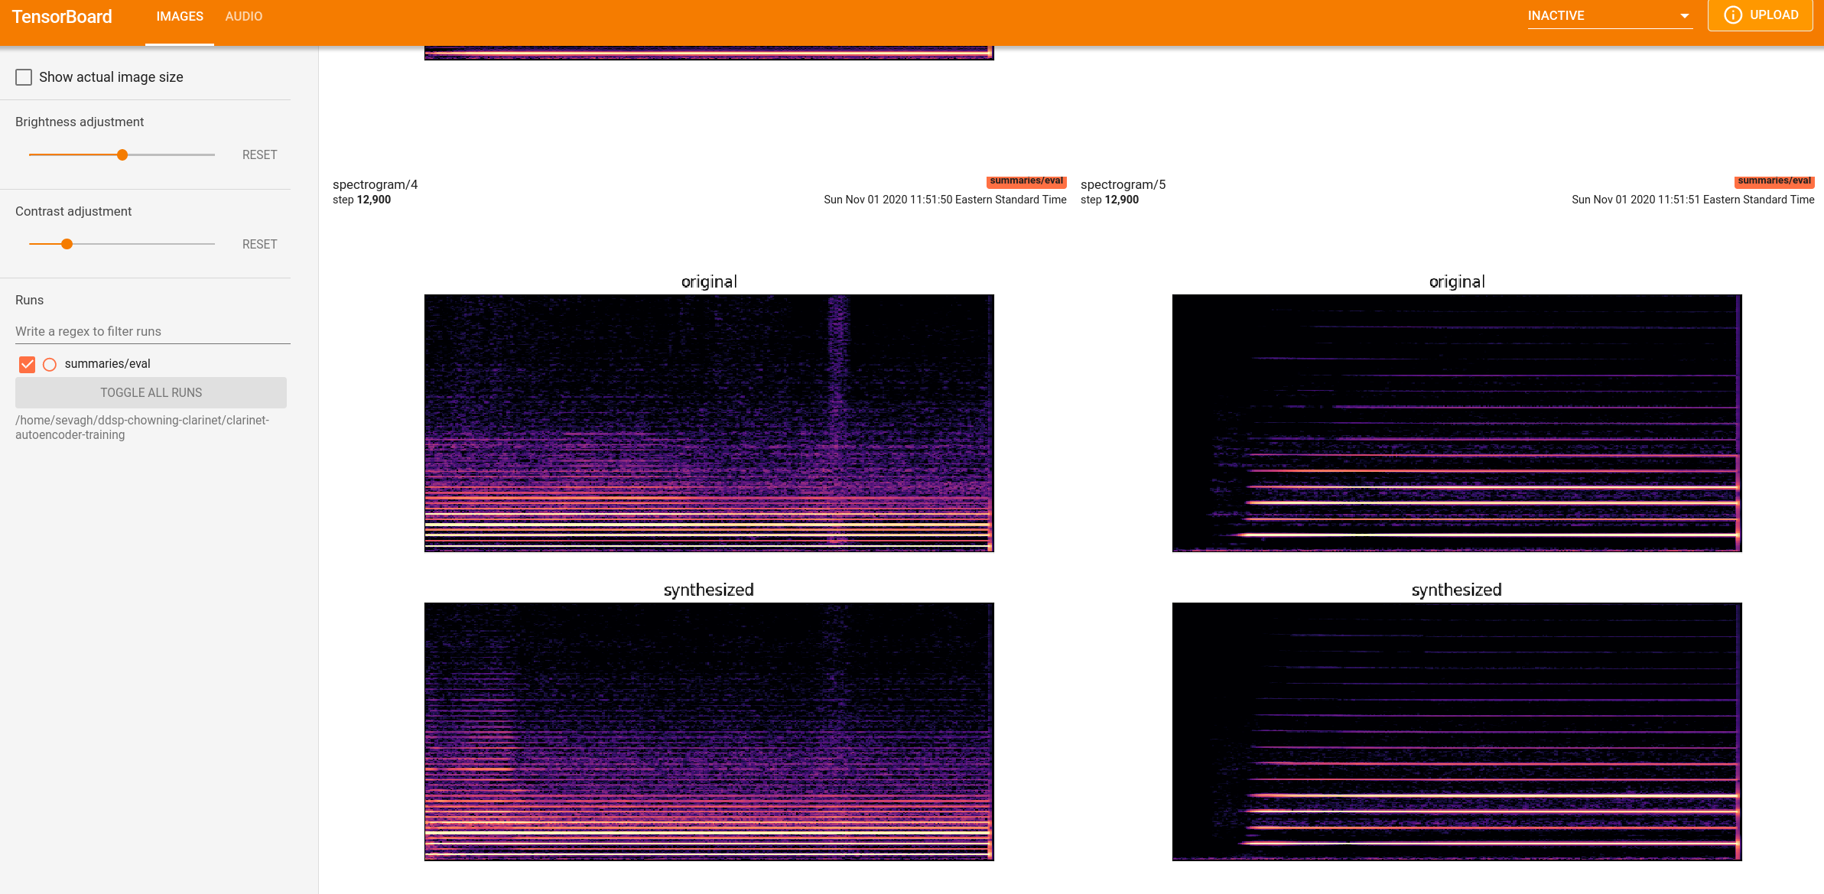Switch to the AUDIO tab
The image size is (1824, 894).
pos(243,17)
